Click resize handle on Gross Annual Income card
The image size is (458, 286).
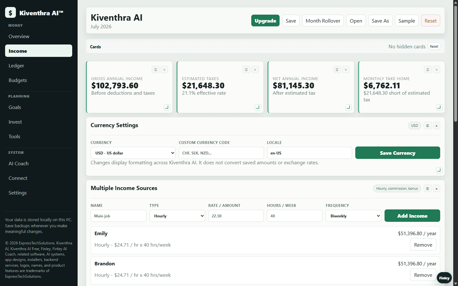click(167, 107)
